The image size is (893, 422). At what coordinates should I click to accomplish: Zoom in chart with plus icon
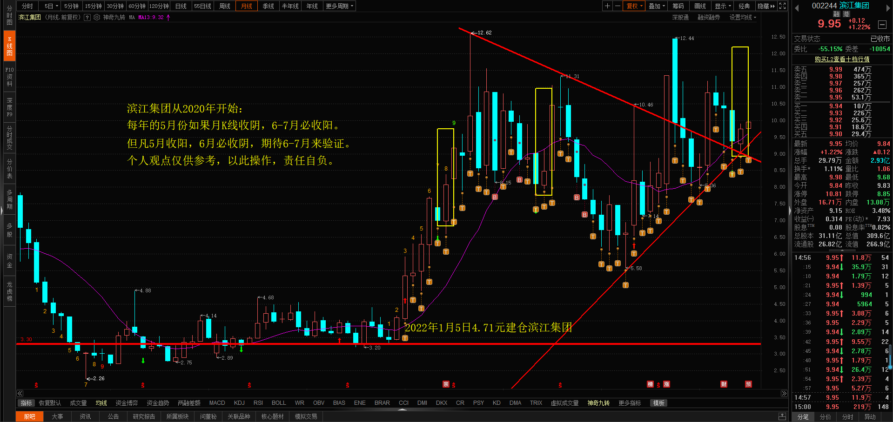click(x=607, y=6)
